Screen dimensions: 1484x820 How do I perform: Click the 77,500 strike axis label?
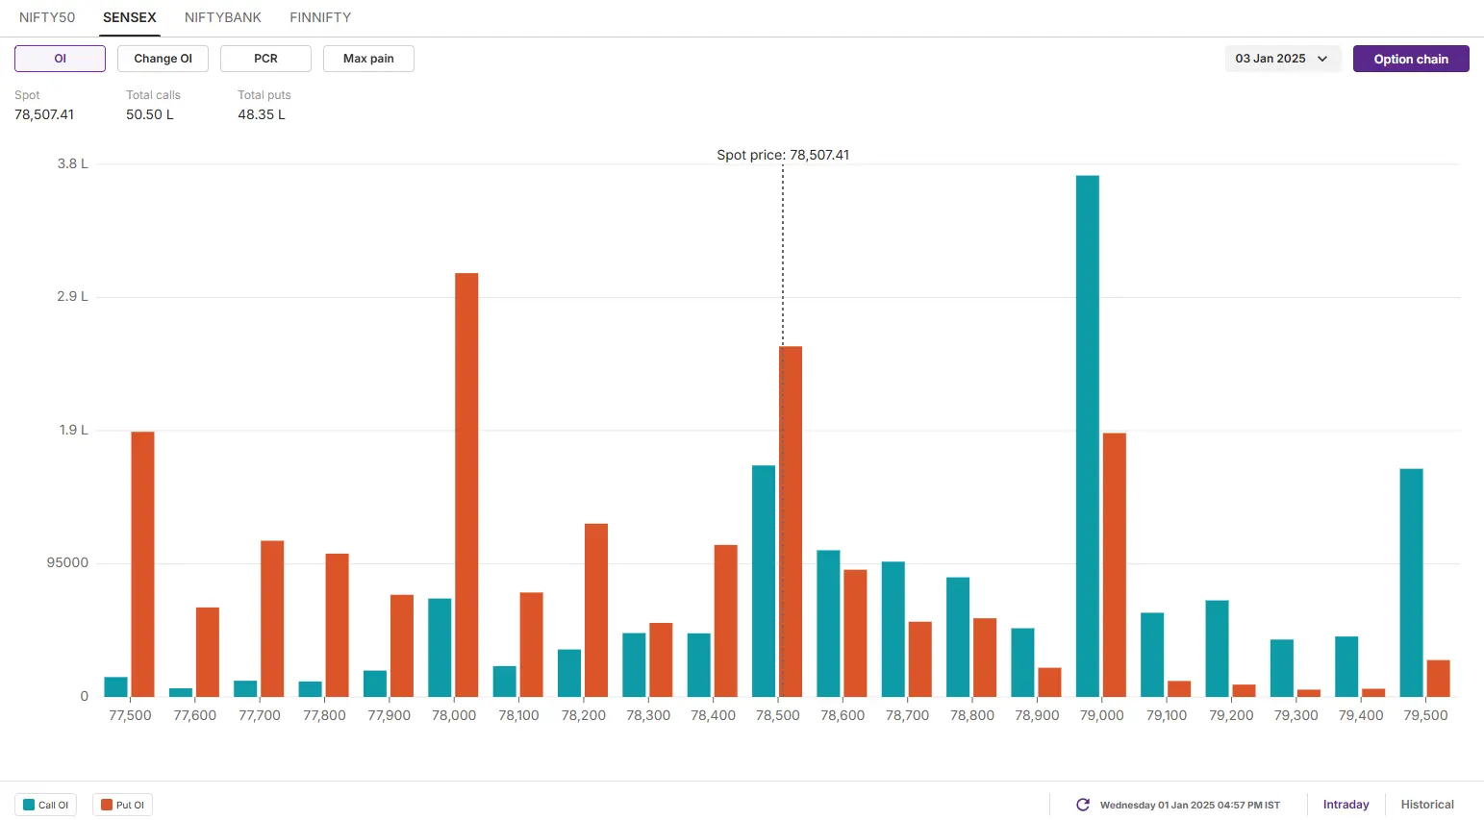click(x=130, y=715)
